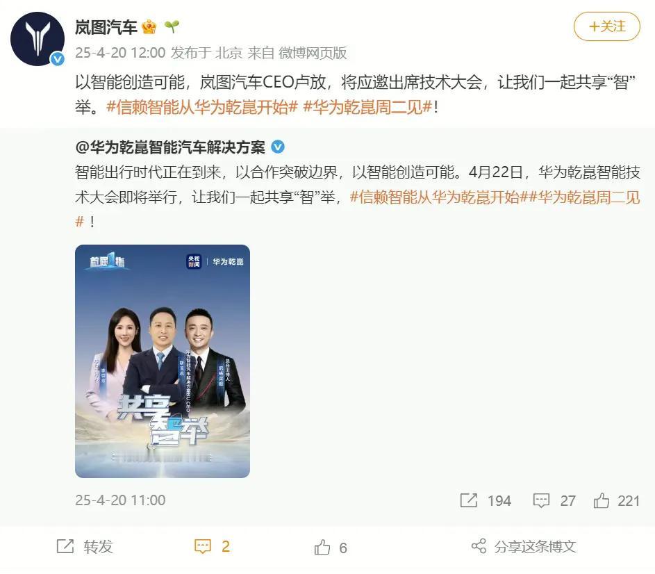Open comments showing 2 replies
655x574 pixels.
pos(213,546)
